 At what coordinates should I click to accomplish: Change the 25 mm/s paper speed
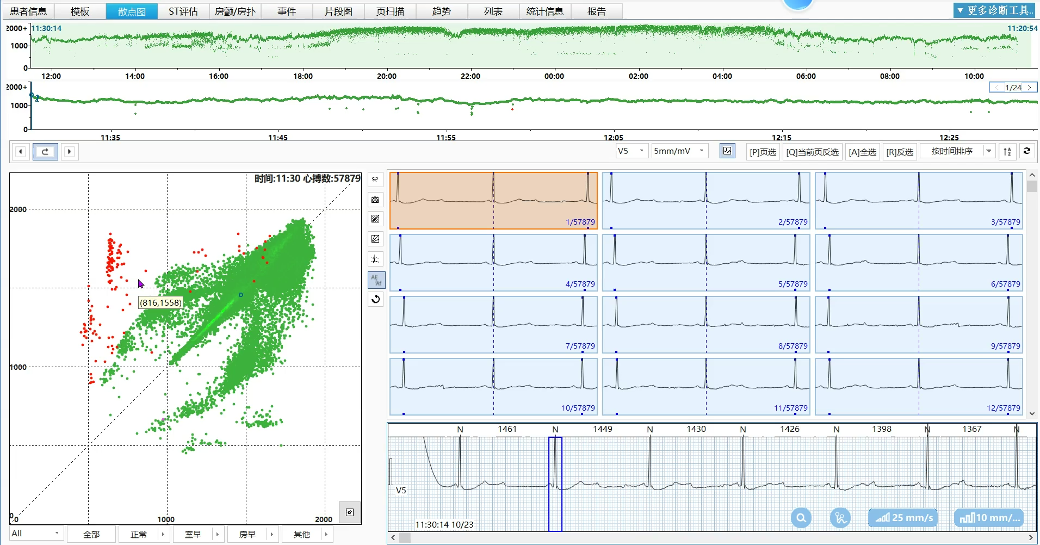[x=904, y=518]
